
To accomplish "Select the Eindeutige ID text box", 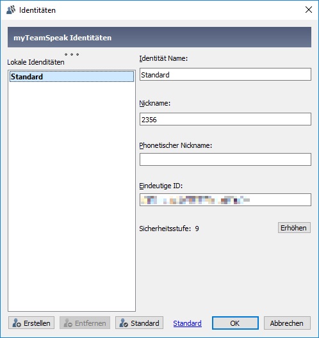I will [225, 200].
